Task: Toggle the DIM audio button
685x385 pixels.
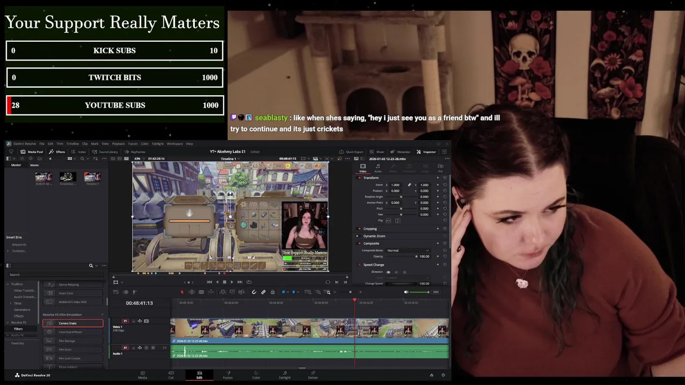Action: (x=436, y=292)
